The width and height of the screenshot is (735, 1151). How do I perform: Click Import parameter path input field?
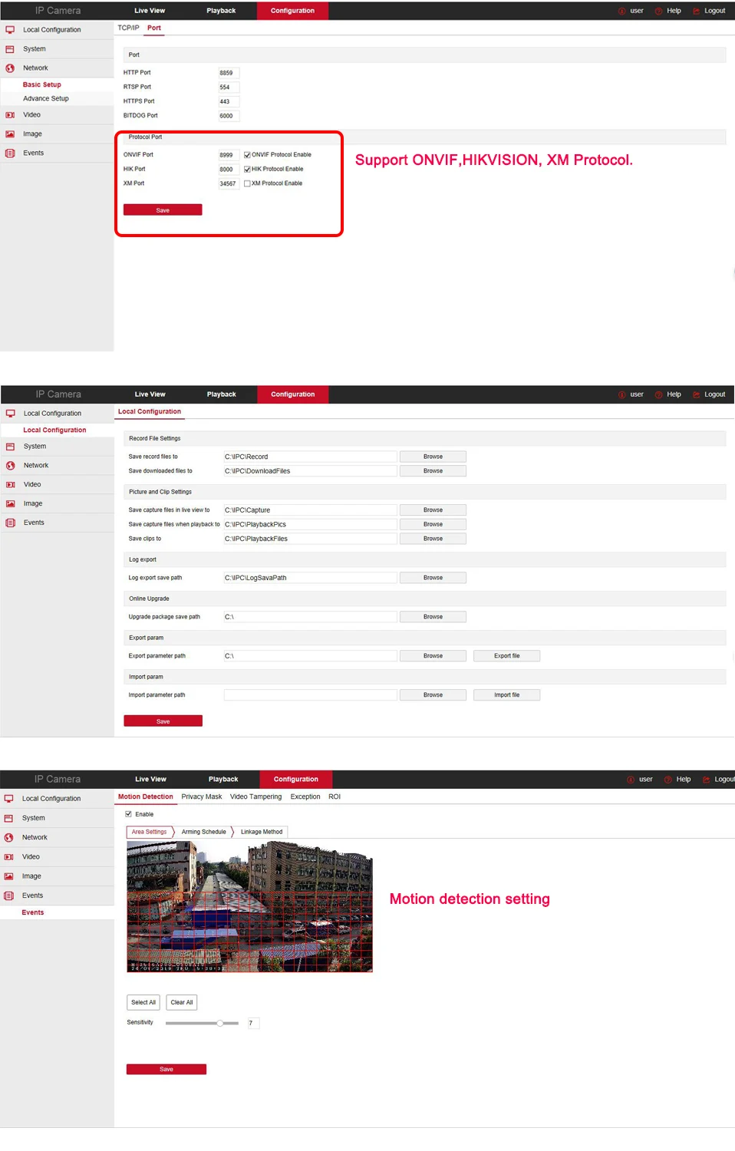click(x=310, y=695)
